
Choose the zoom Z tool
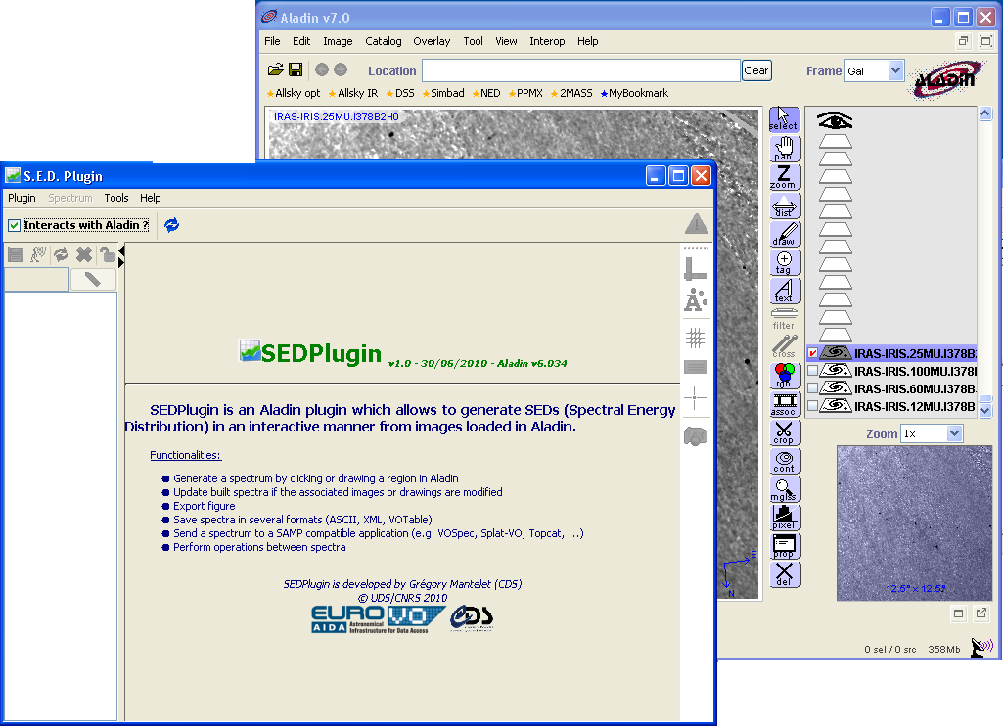(784, 176)
